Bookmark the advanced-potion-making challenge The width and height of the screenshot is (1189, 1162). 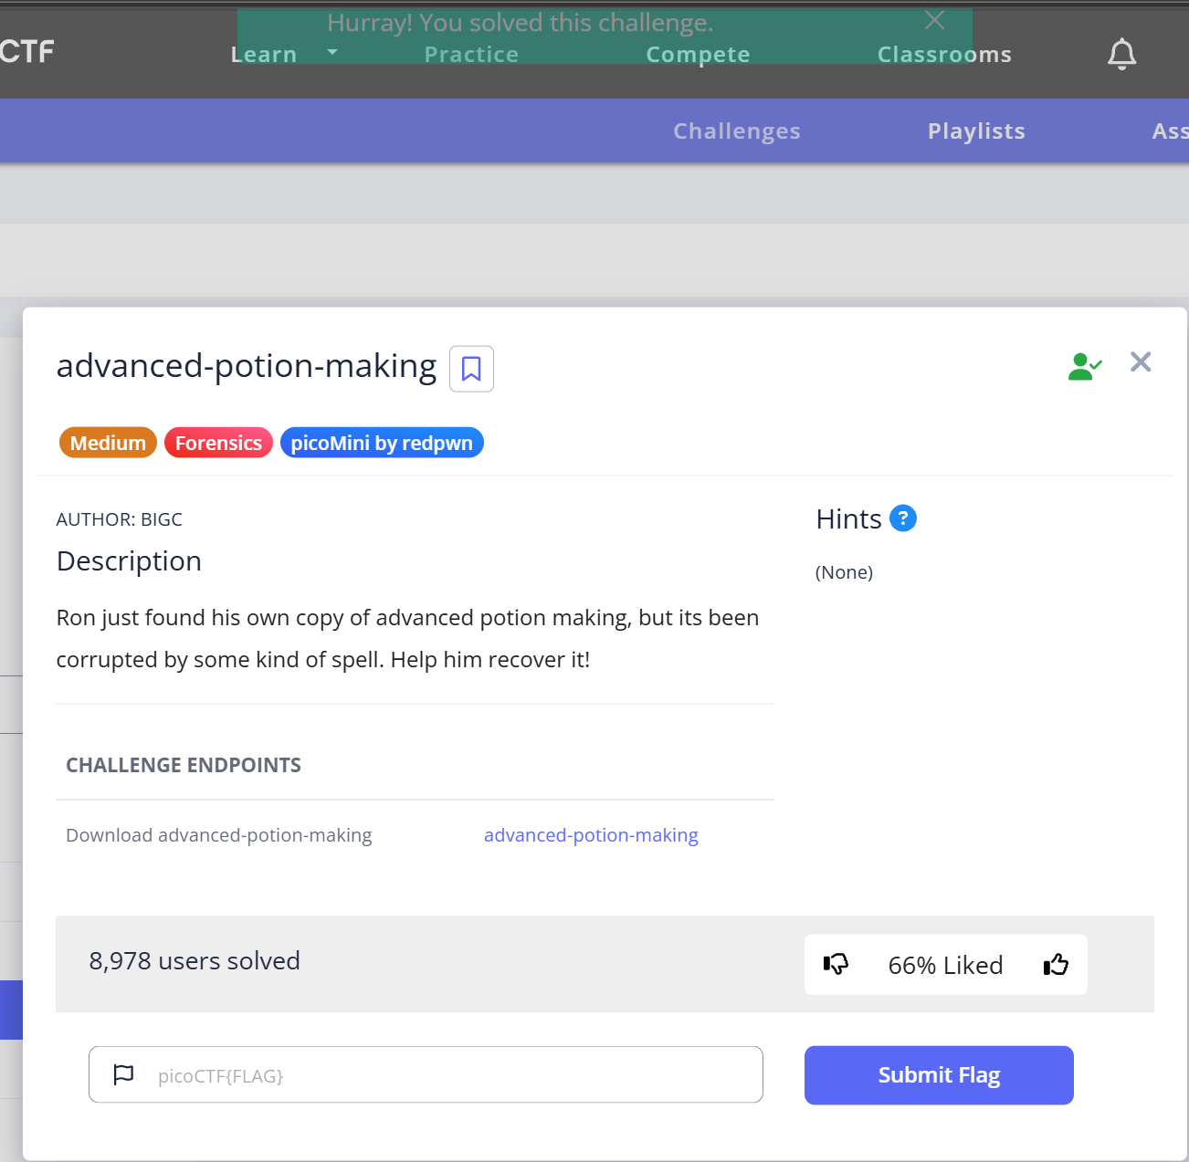(x=471, y=369)
